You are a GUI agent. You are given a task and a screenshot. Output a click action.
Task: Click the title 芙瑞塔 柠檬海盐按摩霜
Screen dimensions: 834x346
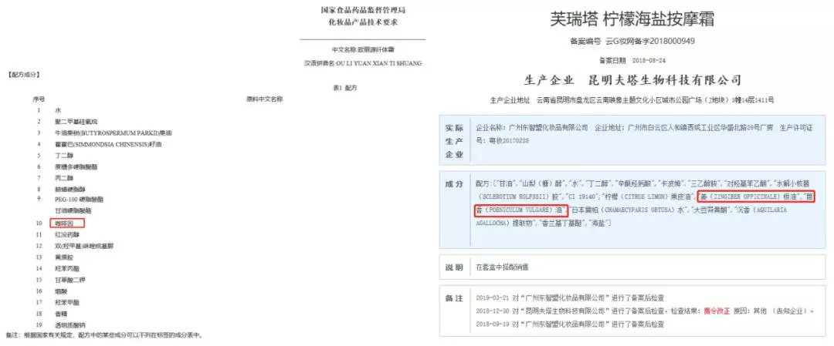[632, 19]
